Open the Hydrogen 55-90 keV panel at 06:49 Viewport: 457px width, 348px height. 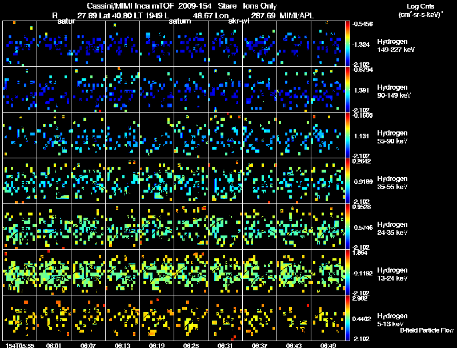(328, 135)
